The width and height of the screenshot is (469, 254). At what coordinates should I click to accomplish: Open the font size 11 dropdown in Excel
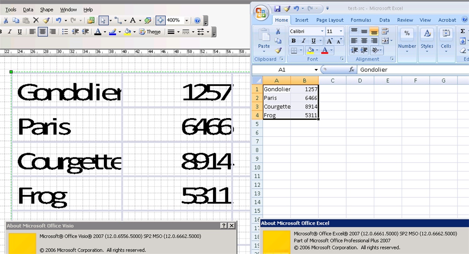tap(341, 31)
